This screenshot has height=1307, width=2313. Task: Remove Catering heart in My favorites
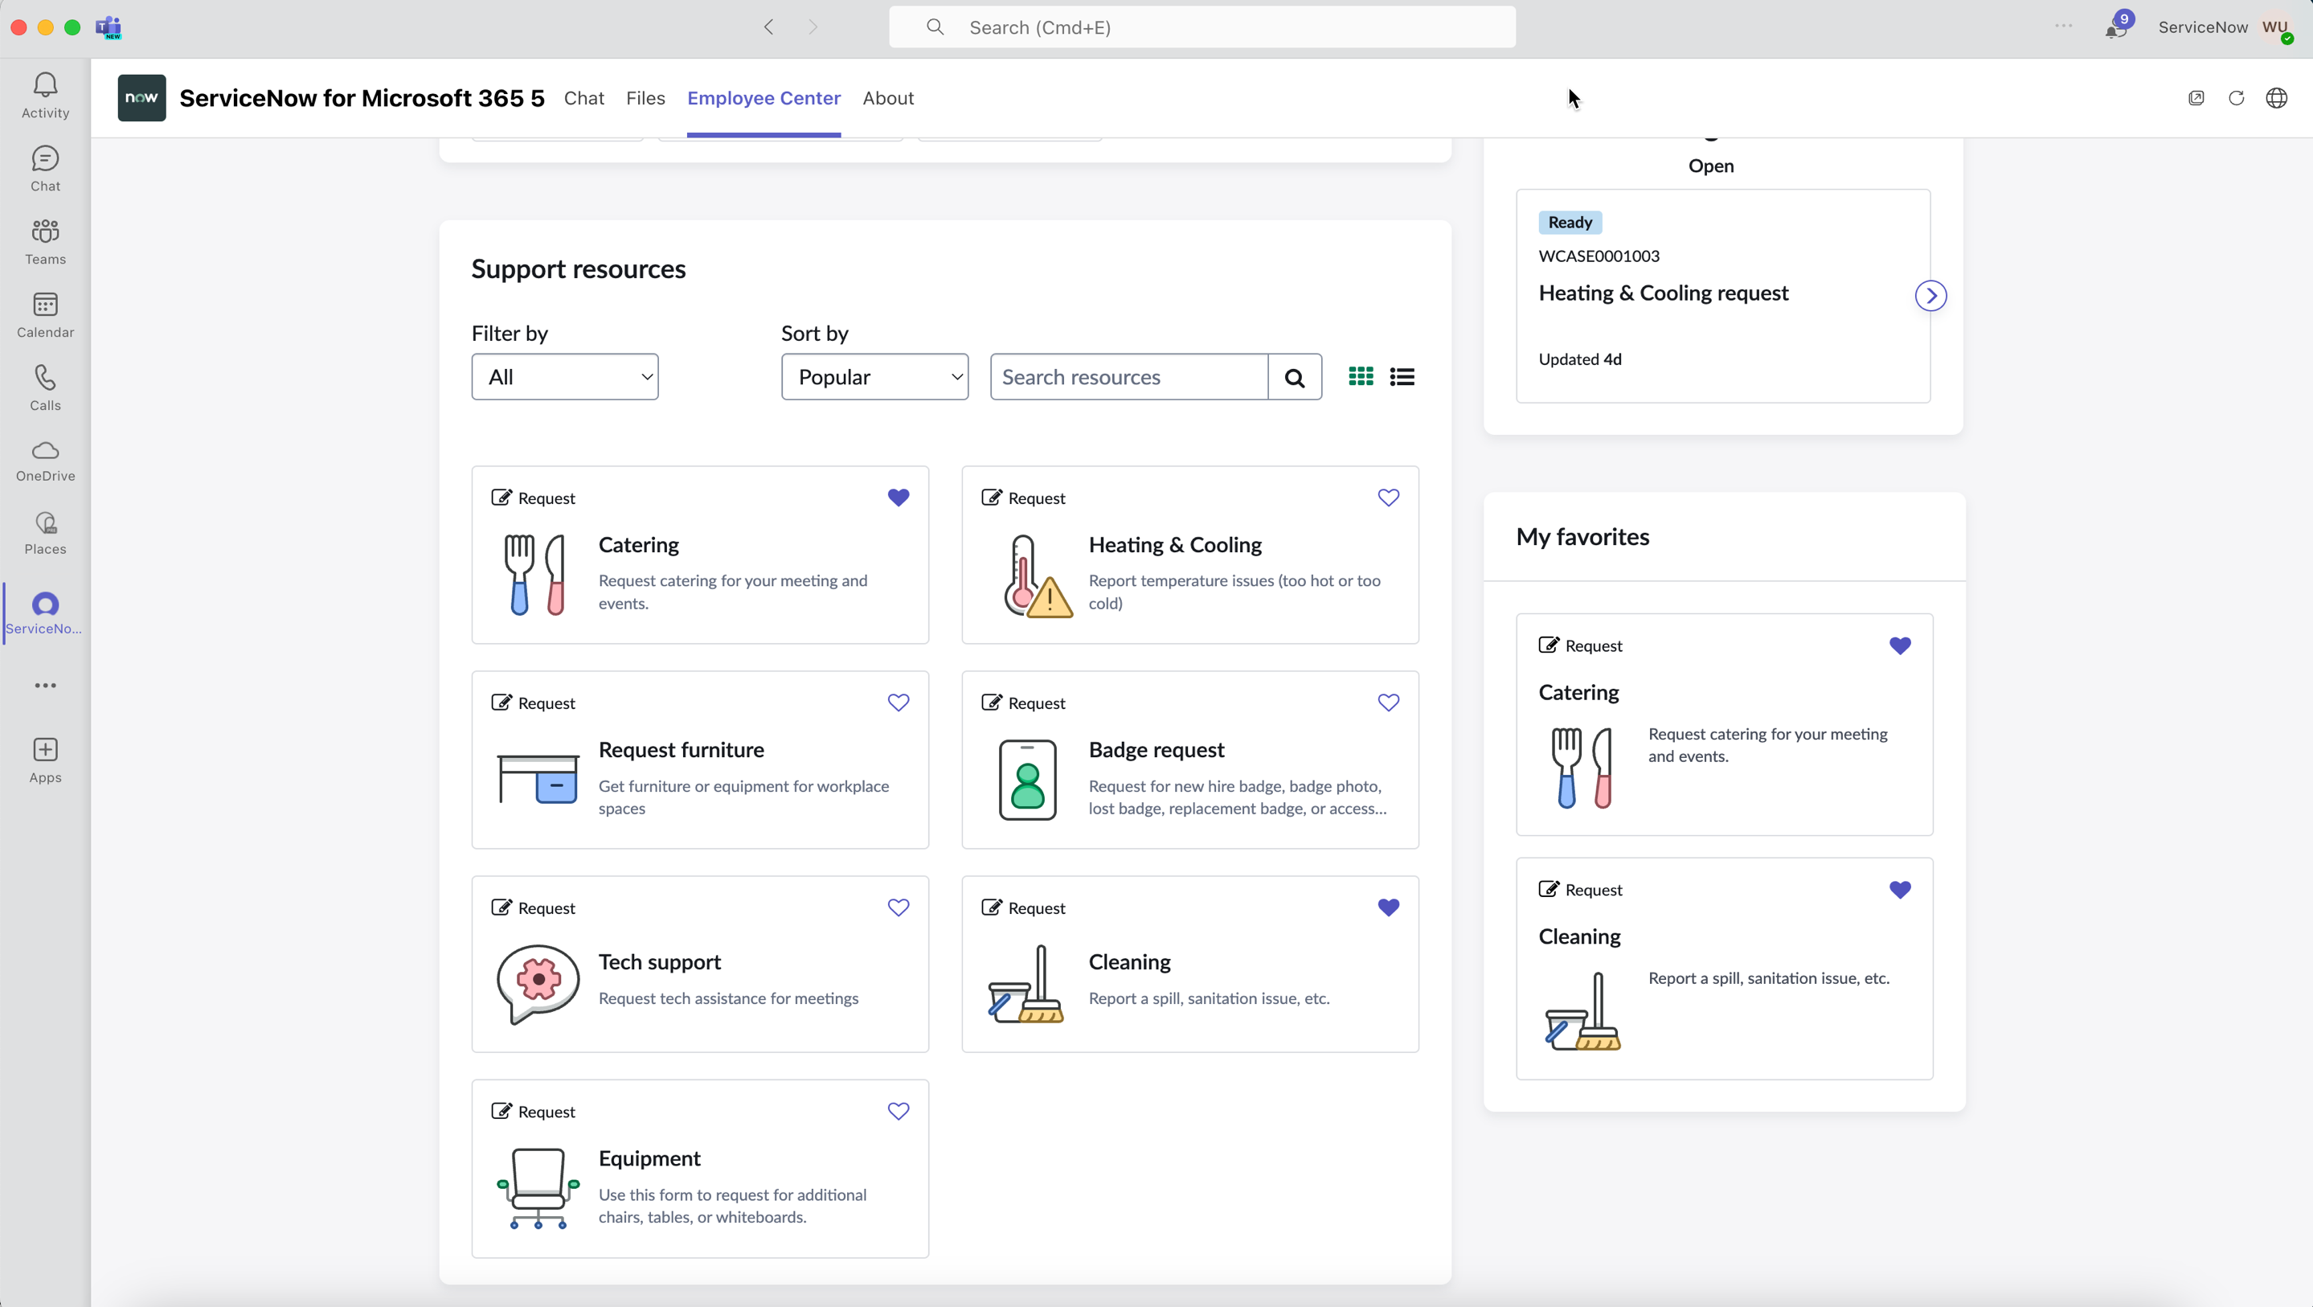[1900, 646]
